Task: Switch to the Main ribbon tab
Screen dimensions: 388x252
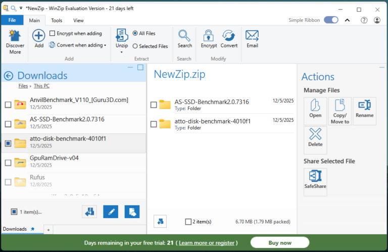Action: coord(34,20)
